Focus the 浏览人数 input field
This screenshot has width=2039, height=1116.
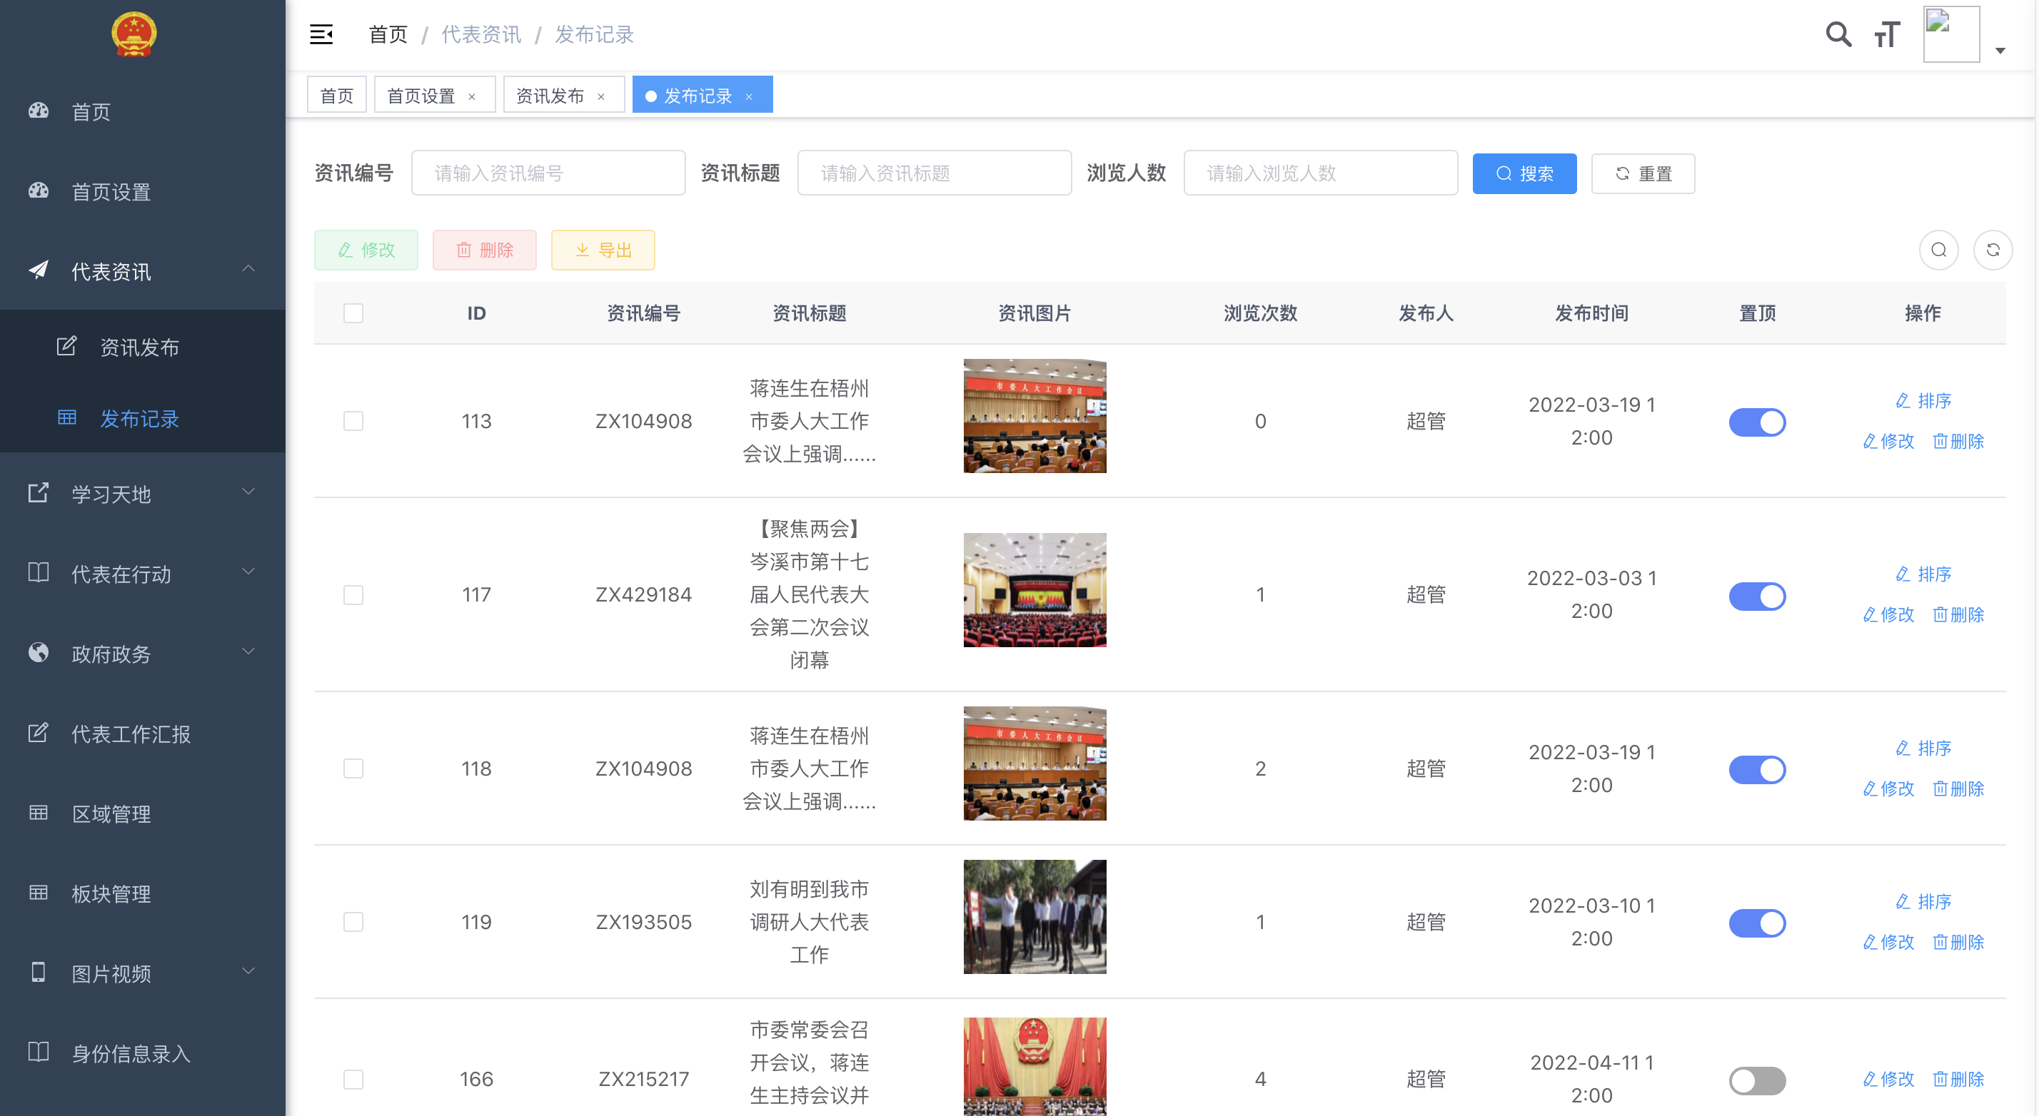coord(1320,173)
